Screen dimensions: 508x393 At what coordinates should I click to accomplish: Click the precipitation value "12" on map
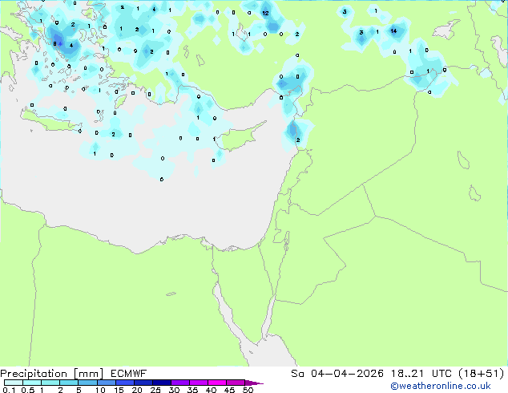[265, 14]
